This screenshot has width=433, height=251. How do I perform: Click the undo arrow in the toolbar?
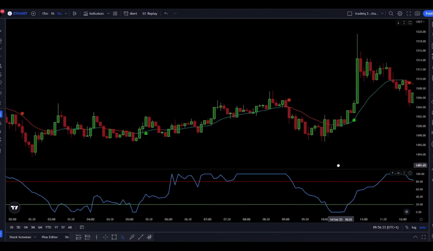(x=166, y=13)
